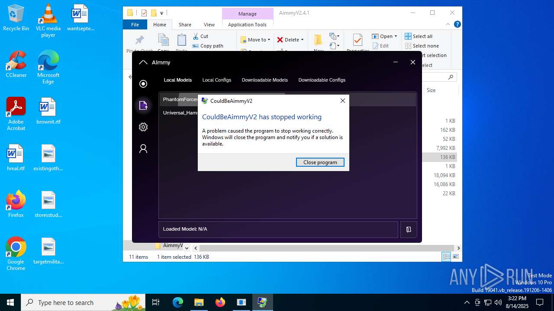554x311 pixels.
Task: Click the open-folder icon beside Loaded Model
Action: pyautogui.click(x=409, y=230)
